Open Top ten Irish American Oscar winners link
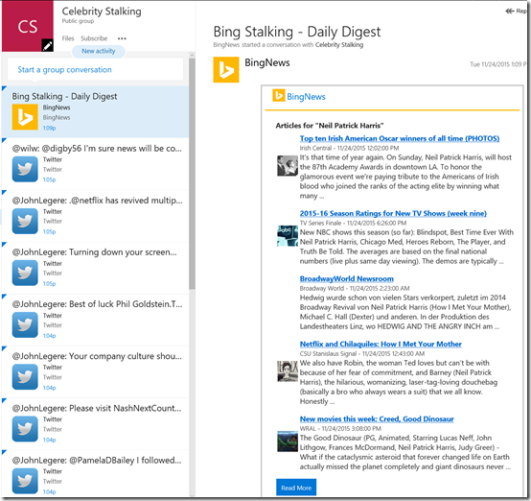Screen dimensions: 531x501 coord(400,138)
